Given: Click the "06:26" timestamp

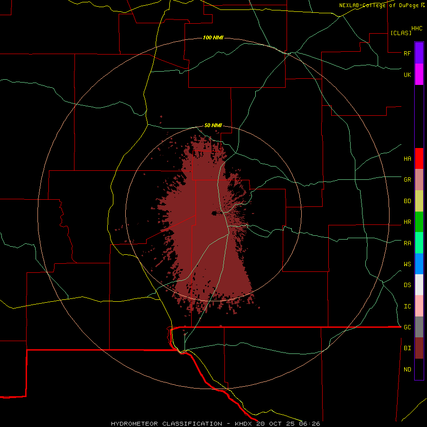Looking at the screenshot, I should click(x=309, y=424).
